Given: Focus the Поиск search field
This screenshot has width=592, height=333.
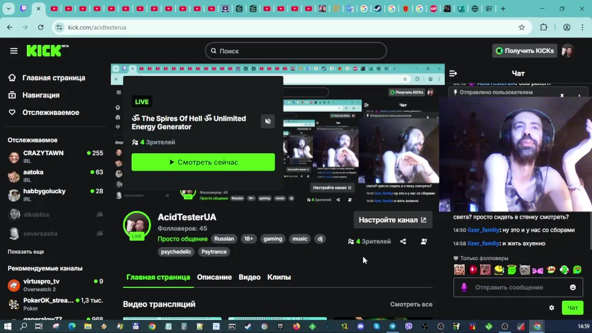Looking at the screenshot, I should 296,51.
